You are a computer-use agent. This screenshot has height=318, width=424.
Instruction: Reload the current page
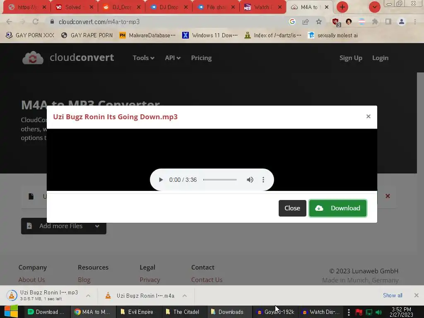36,22
